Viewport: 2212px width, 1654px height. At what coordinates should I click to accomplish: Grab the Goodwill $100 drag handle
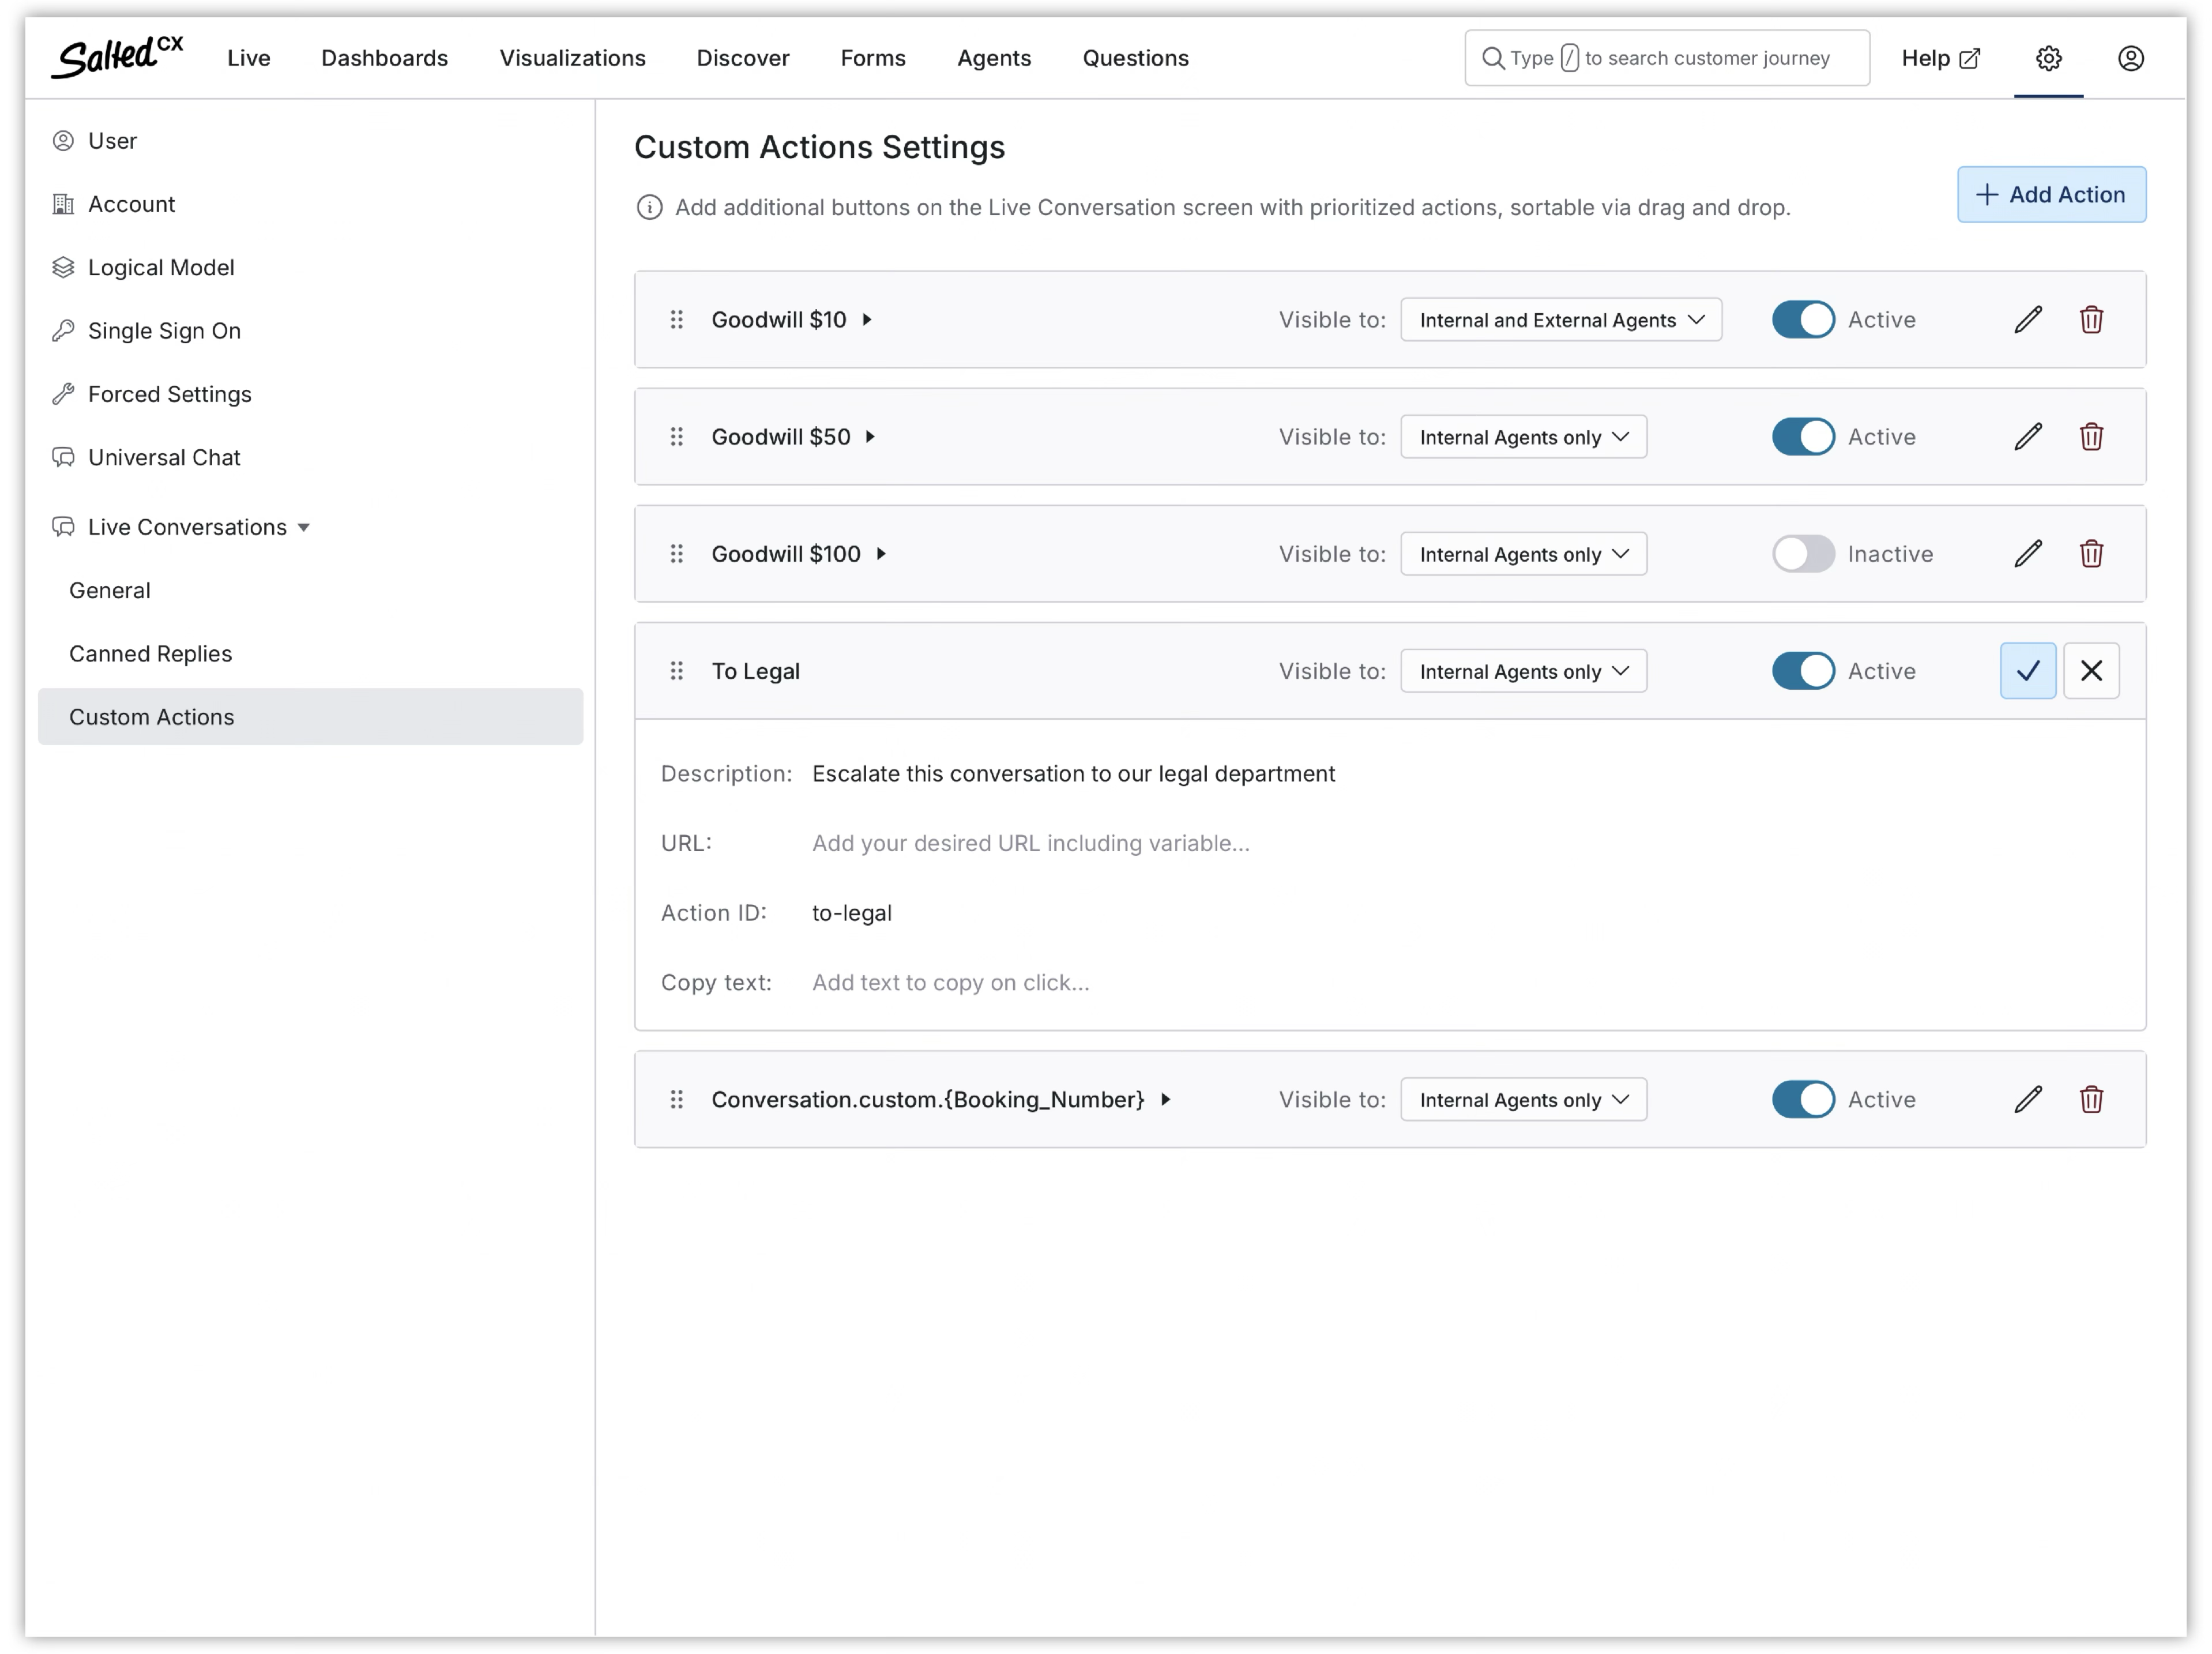coord(677,554)
